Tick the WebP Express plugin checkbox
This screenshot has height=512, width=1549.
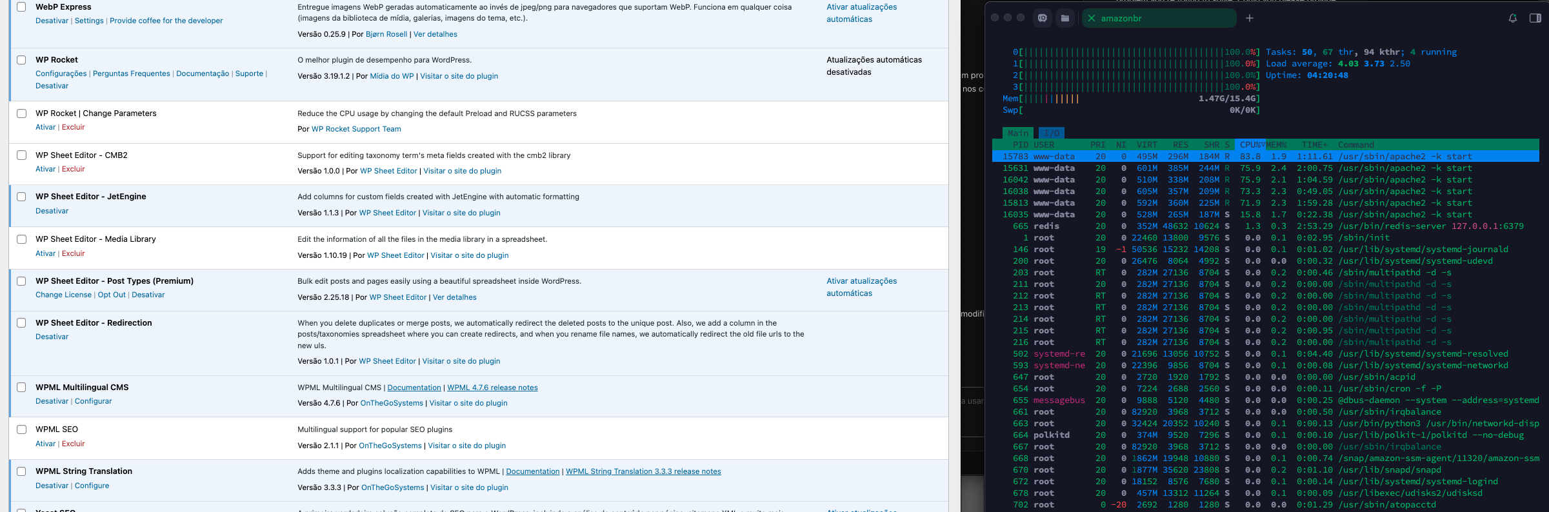21,7
